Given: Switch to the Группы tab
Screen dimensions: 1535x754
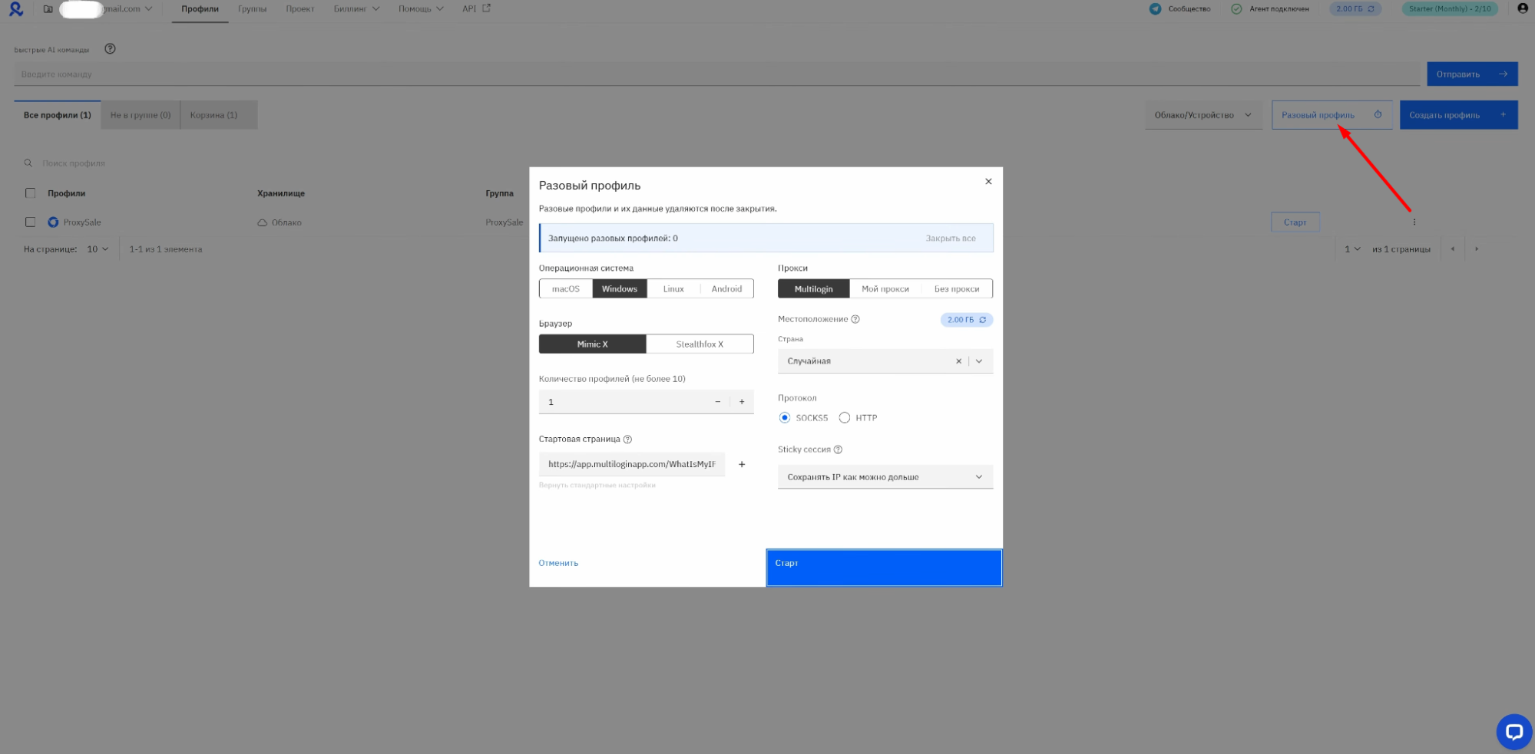Looking at the screenshot, I should (252, 9).
